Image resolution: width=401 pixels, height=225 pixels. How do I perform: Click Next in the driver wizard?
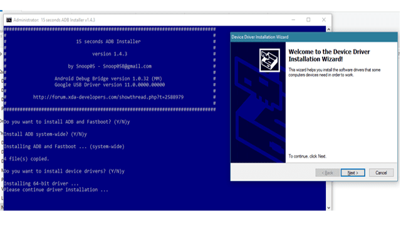[353, 172]
